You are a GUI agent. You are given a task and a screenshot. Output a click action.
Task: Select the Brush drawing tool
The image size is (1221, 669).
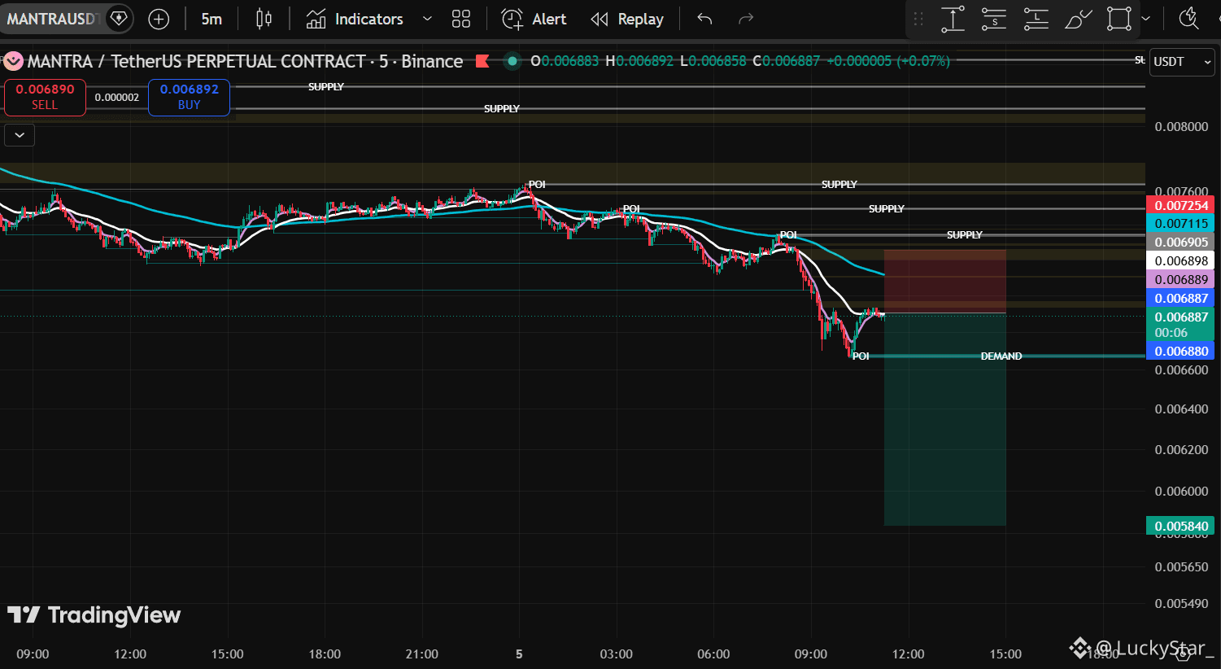[x=1078, y=19]
